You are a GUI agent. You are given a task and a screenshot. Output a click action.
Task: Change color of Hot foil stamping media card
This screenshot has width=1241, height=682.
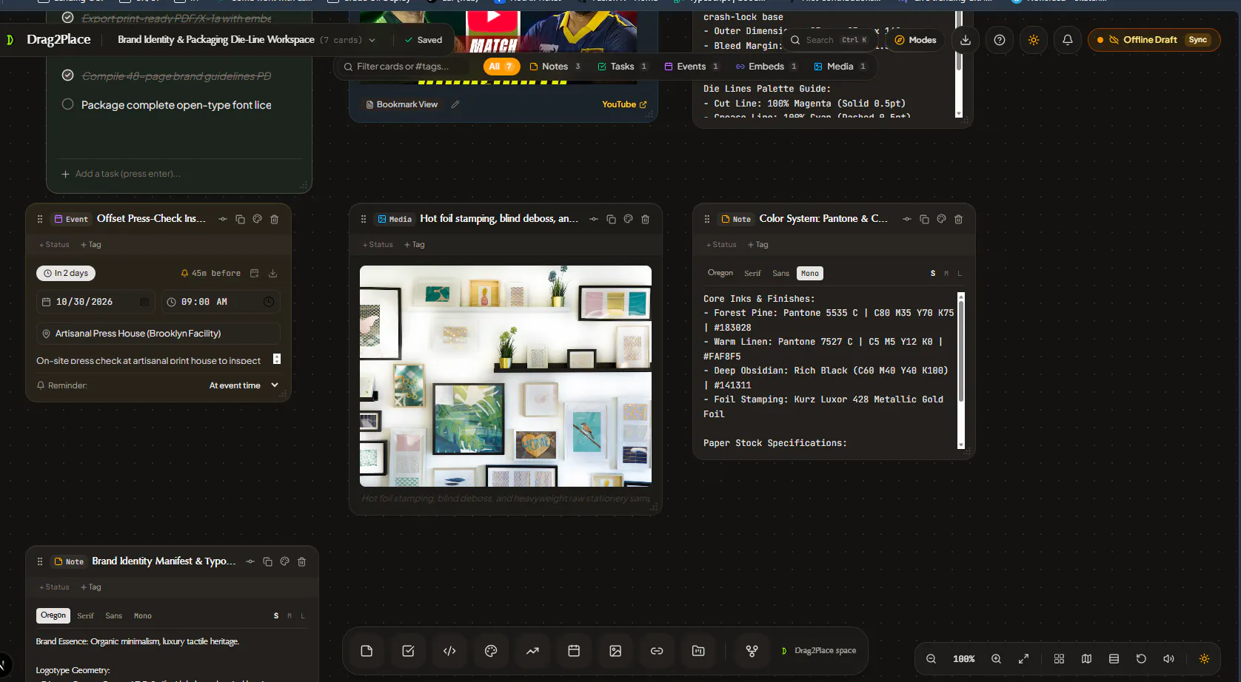[x=628, y=219]
